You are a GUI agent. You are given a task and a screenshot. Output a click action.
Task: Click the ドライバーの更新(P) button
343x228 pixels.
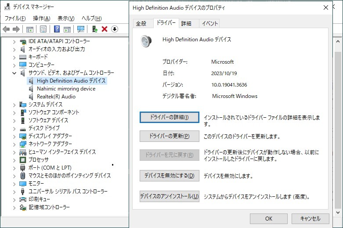click(x=170, y=136)
